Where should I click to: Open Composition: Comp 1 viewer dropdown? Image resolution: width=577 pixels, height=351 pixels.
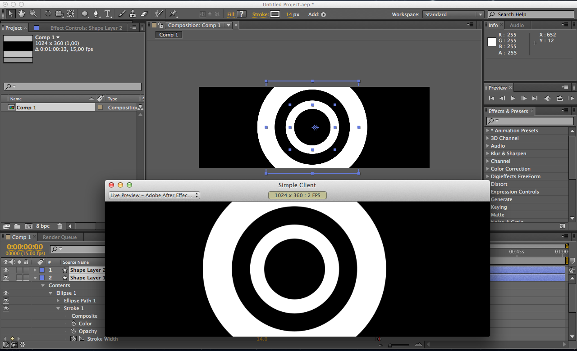229,25
